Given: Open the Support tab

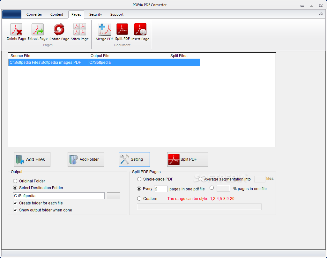Looking at the screenshot, I should (x=117, y=14).
